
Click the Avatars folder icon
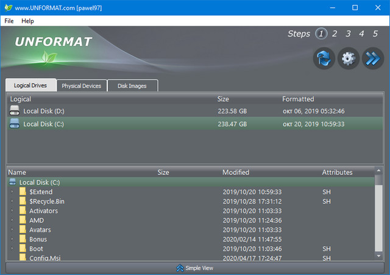pos(23,229)
